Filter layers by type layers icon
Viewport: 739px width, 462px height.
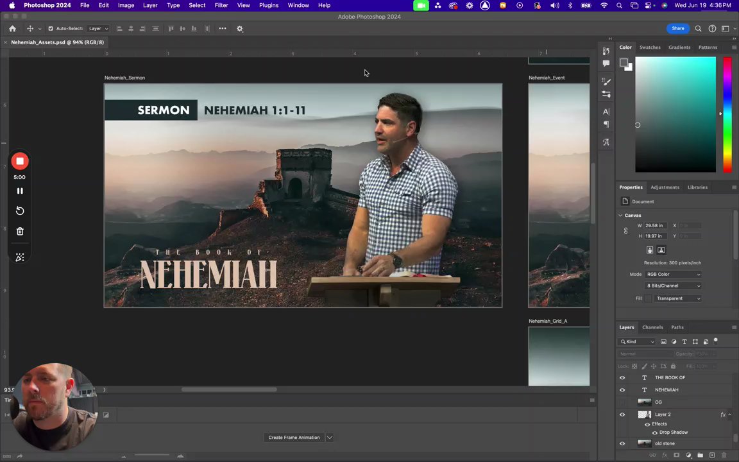pyautogui.click(x=684, y=341)
